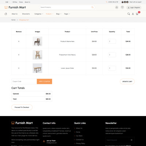Click the expert avatars in top bar
The image size is (146, 146).
(x=125, y=2)
